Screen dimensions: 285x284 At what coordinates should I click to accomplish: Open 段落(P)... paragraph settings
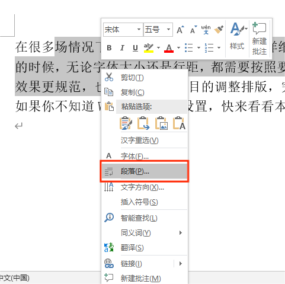pyautogui.click(x=144, y=171)
